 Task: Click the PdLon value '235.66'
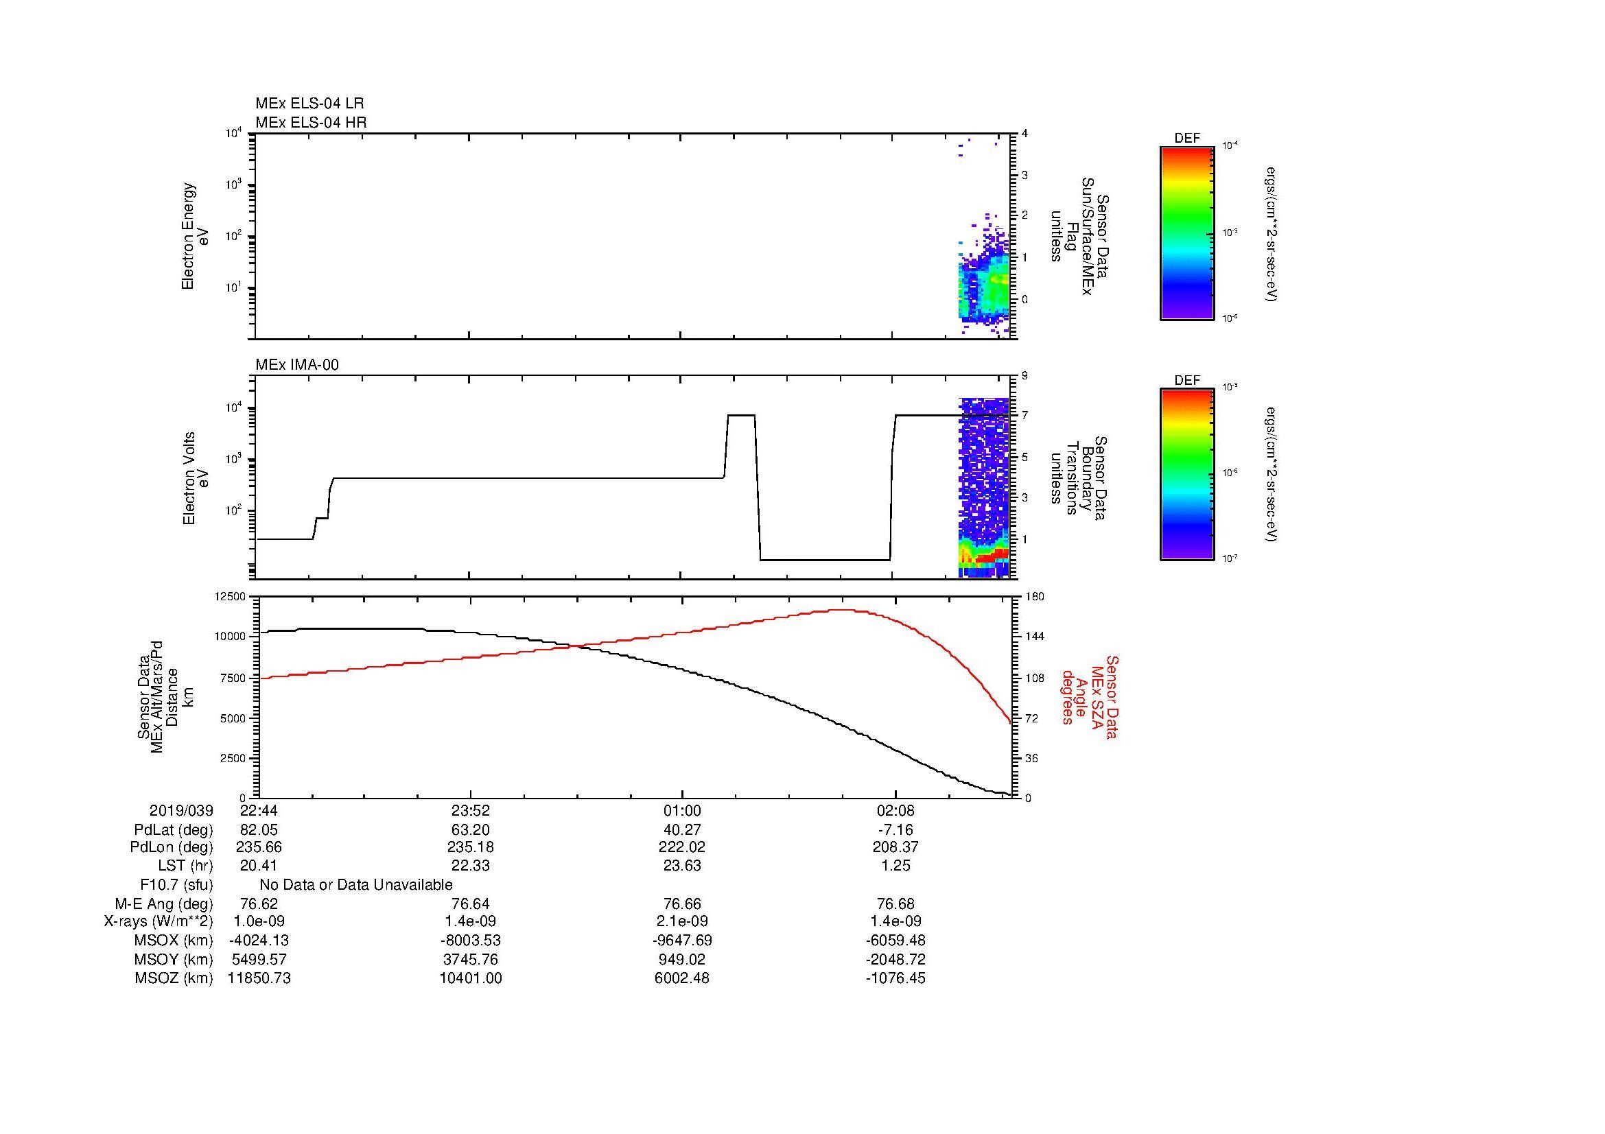259,847
